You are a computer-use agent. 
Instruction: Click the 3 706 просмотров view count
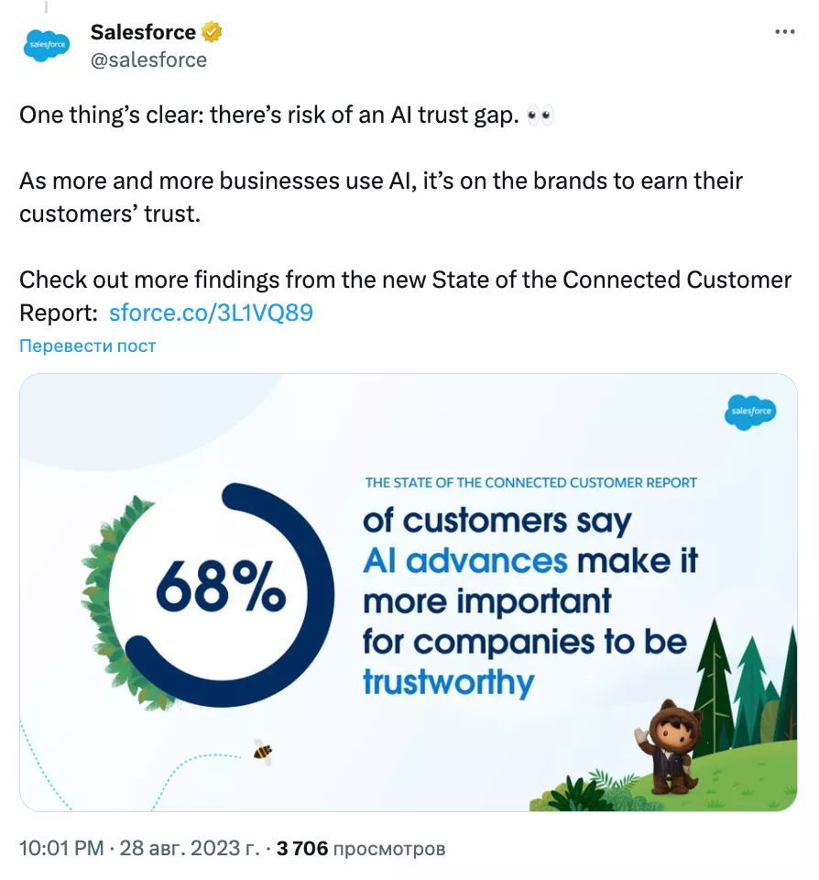[x=361, y=849]
